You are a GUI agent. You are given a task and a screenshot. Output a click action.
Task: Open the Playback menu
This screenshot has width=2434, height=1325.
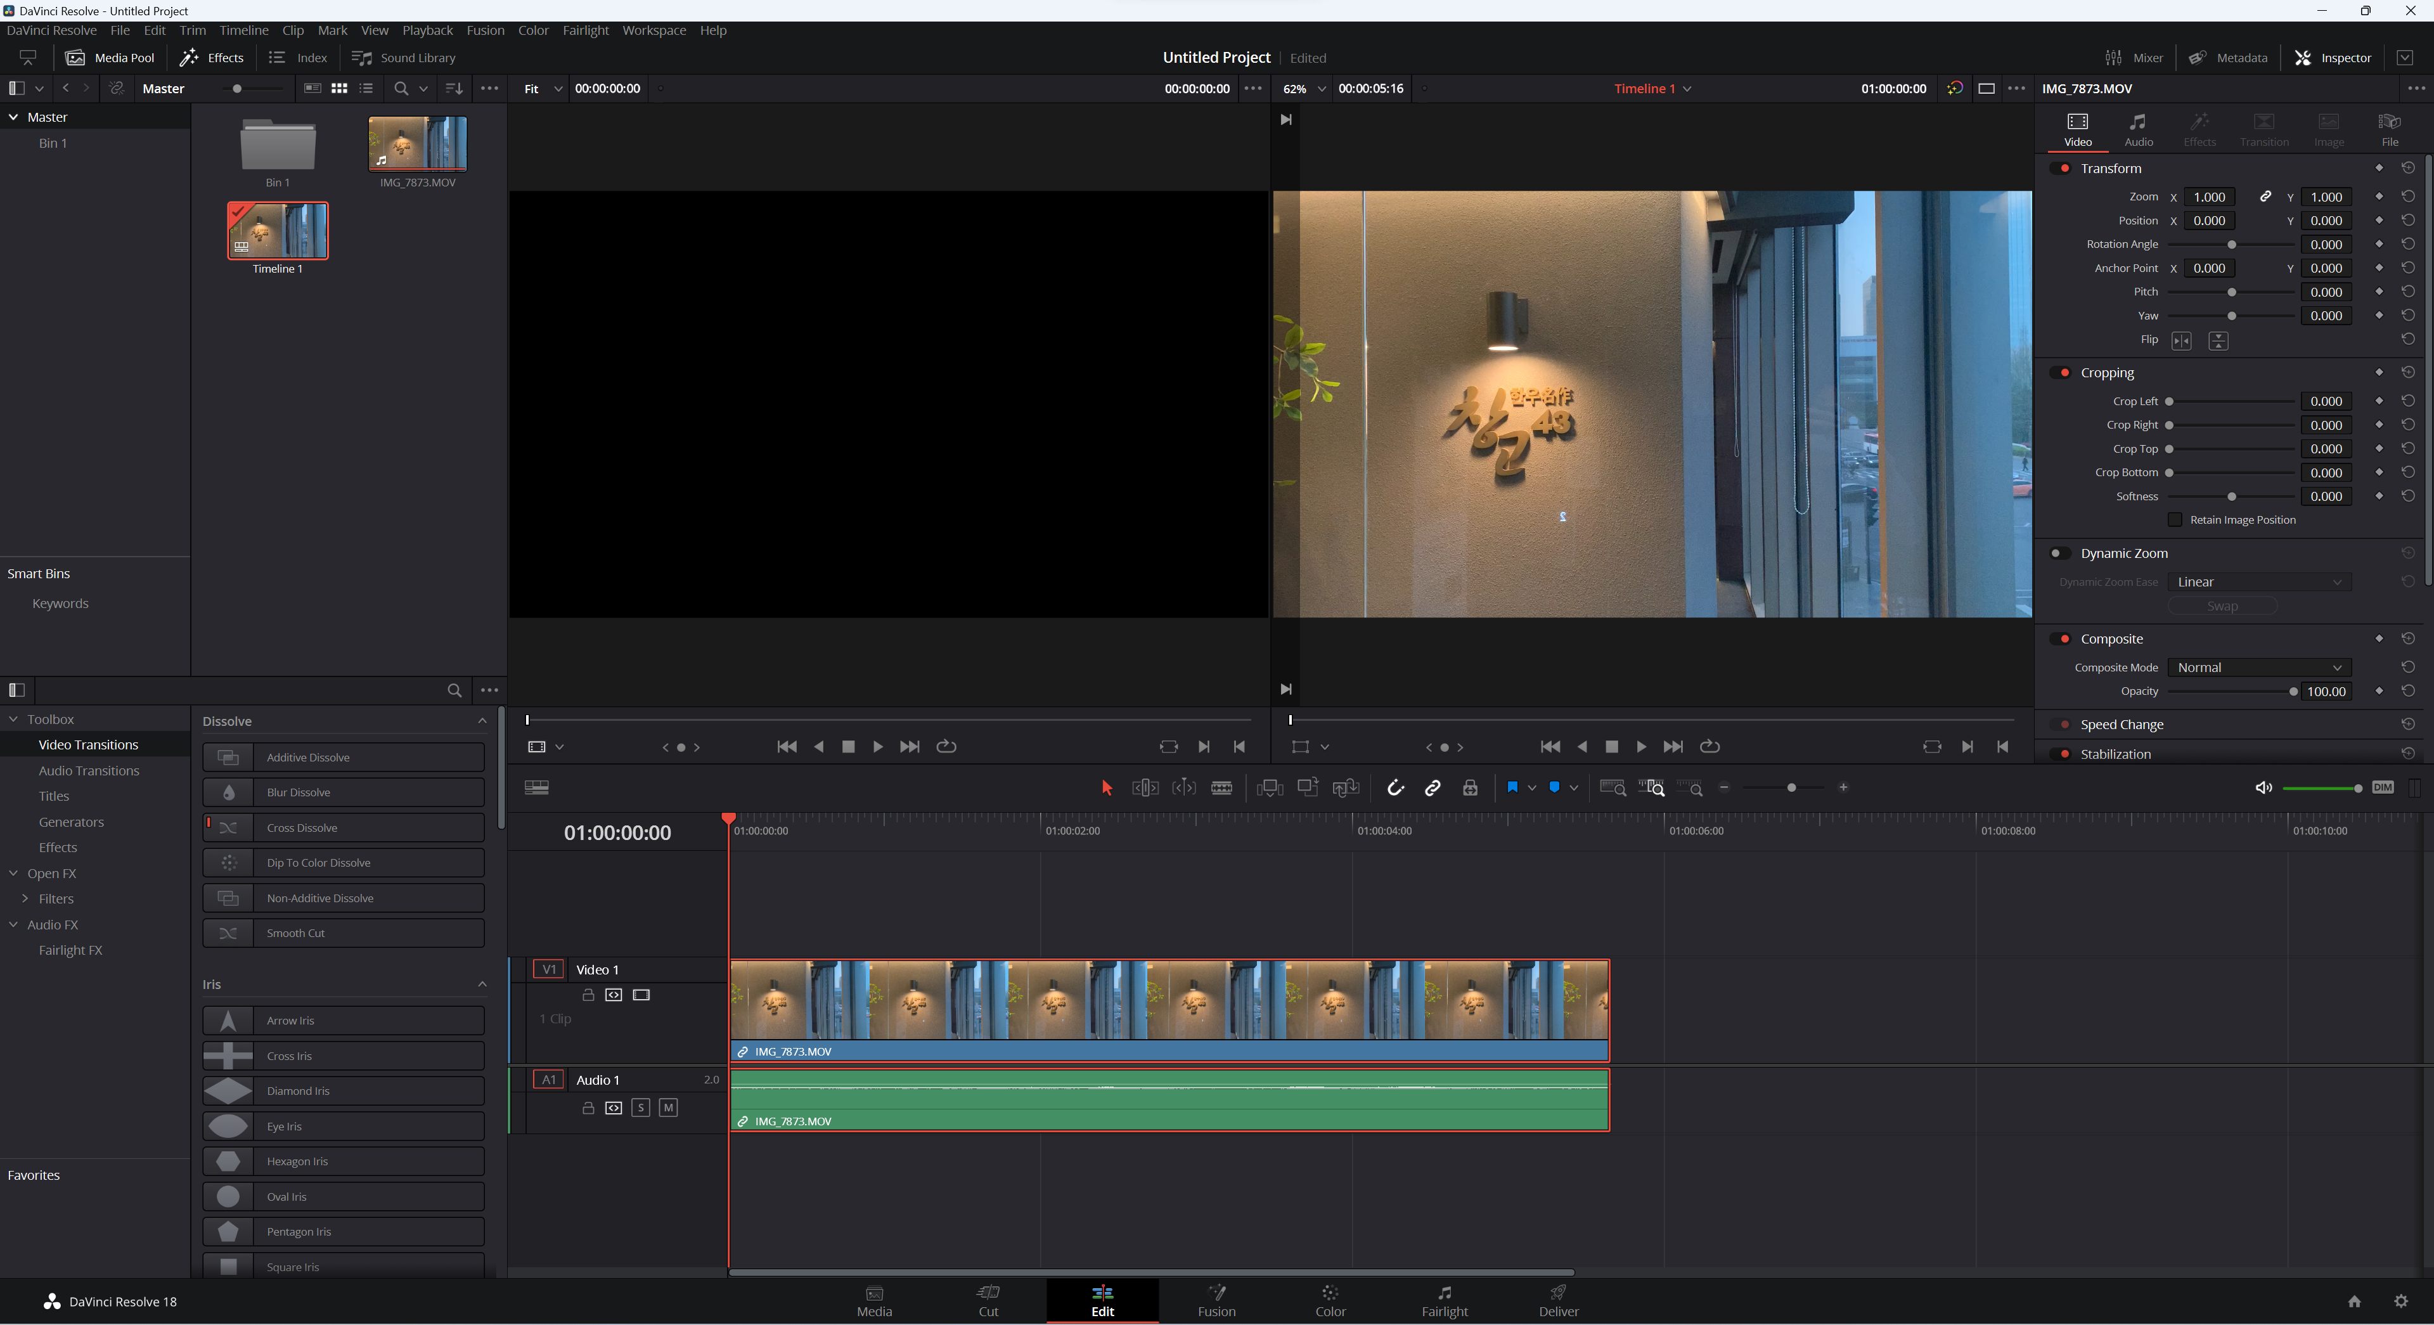point(427,30)
